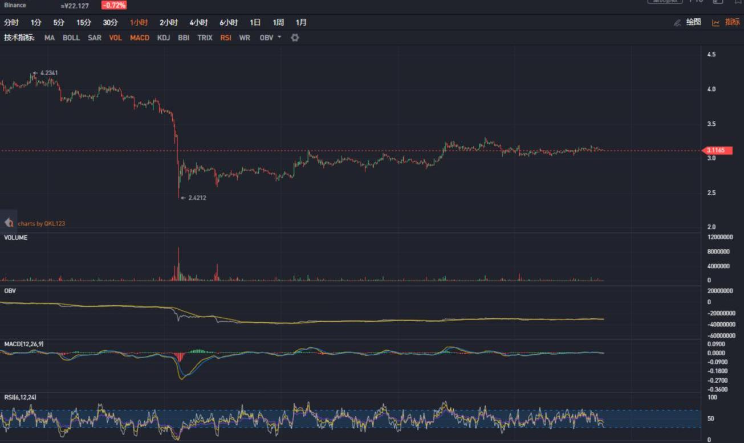Screen dimensions: 744x443
Task: Disable the RSI indicator
Action: 226,38
